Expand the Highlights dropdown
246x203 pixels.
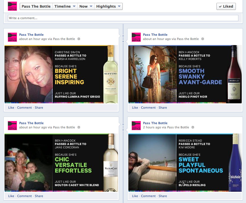(108, 6)
